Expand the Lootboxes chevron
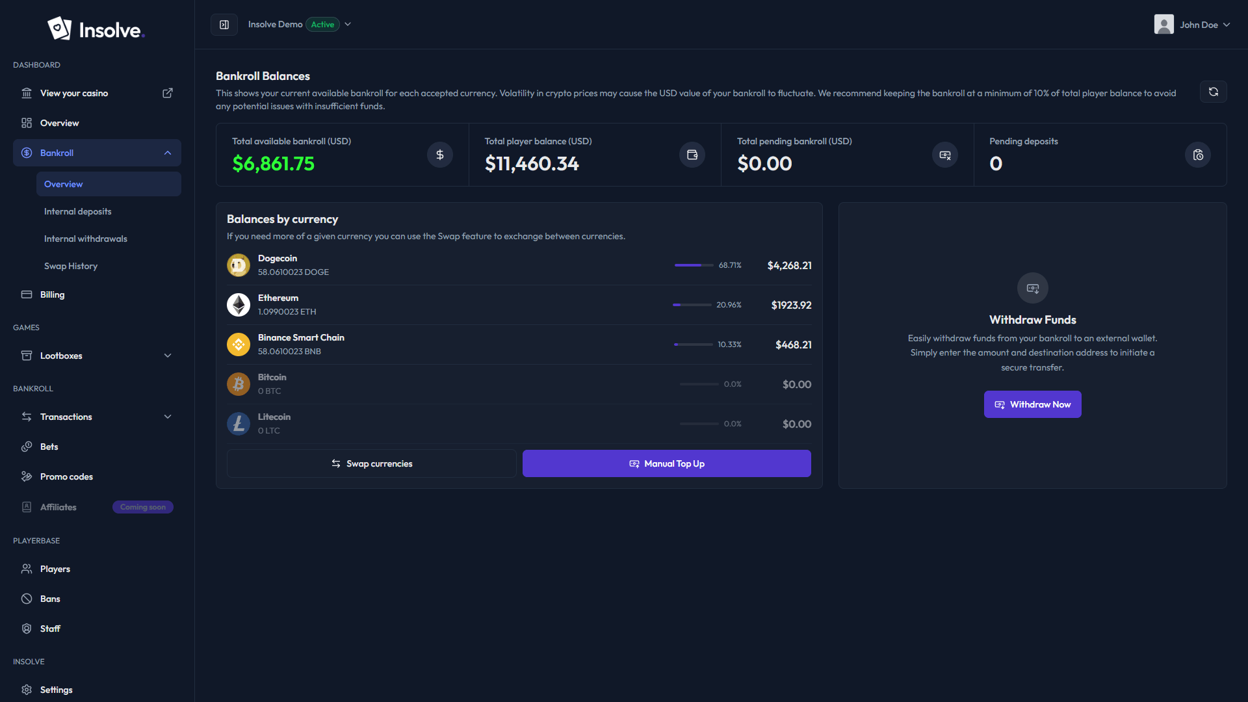This screenshot has height=702, width=1248. coord(168,356)
